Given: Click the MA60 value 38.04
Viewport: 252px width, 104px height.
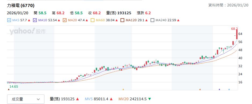Looking at the screenshot, I should pos(110,20).
